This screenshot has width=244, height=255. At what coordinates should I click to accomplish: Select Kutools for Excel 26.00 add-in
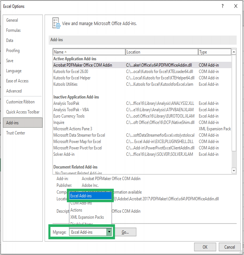(x=71, y=72)
